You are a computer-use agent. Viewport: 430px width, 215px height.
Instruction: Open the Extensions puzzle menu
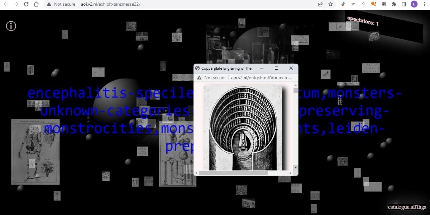pyautogui.click(x=394, y=4)
